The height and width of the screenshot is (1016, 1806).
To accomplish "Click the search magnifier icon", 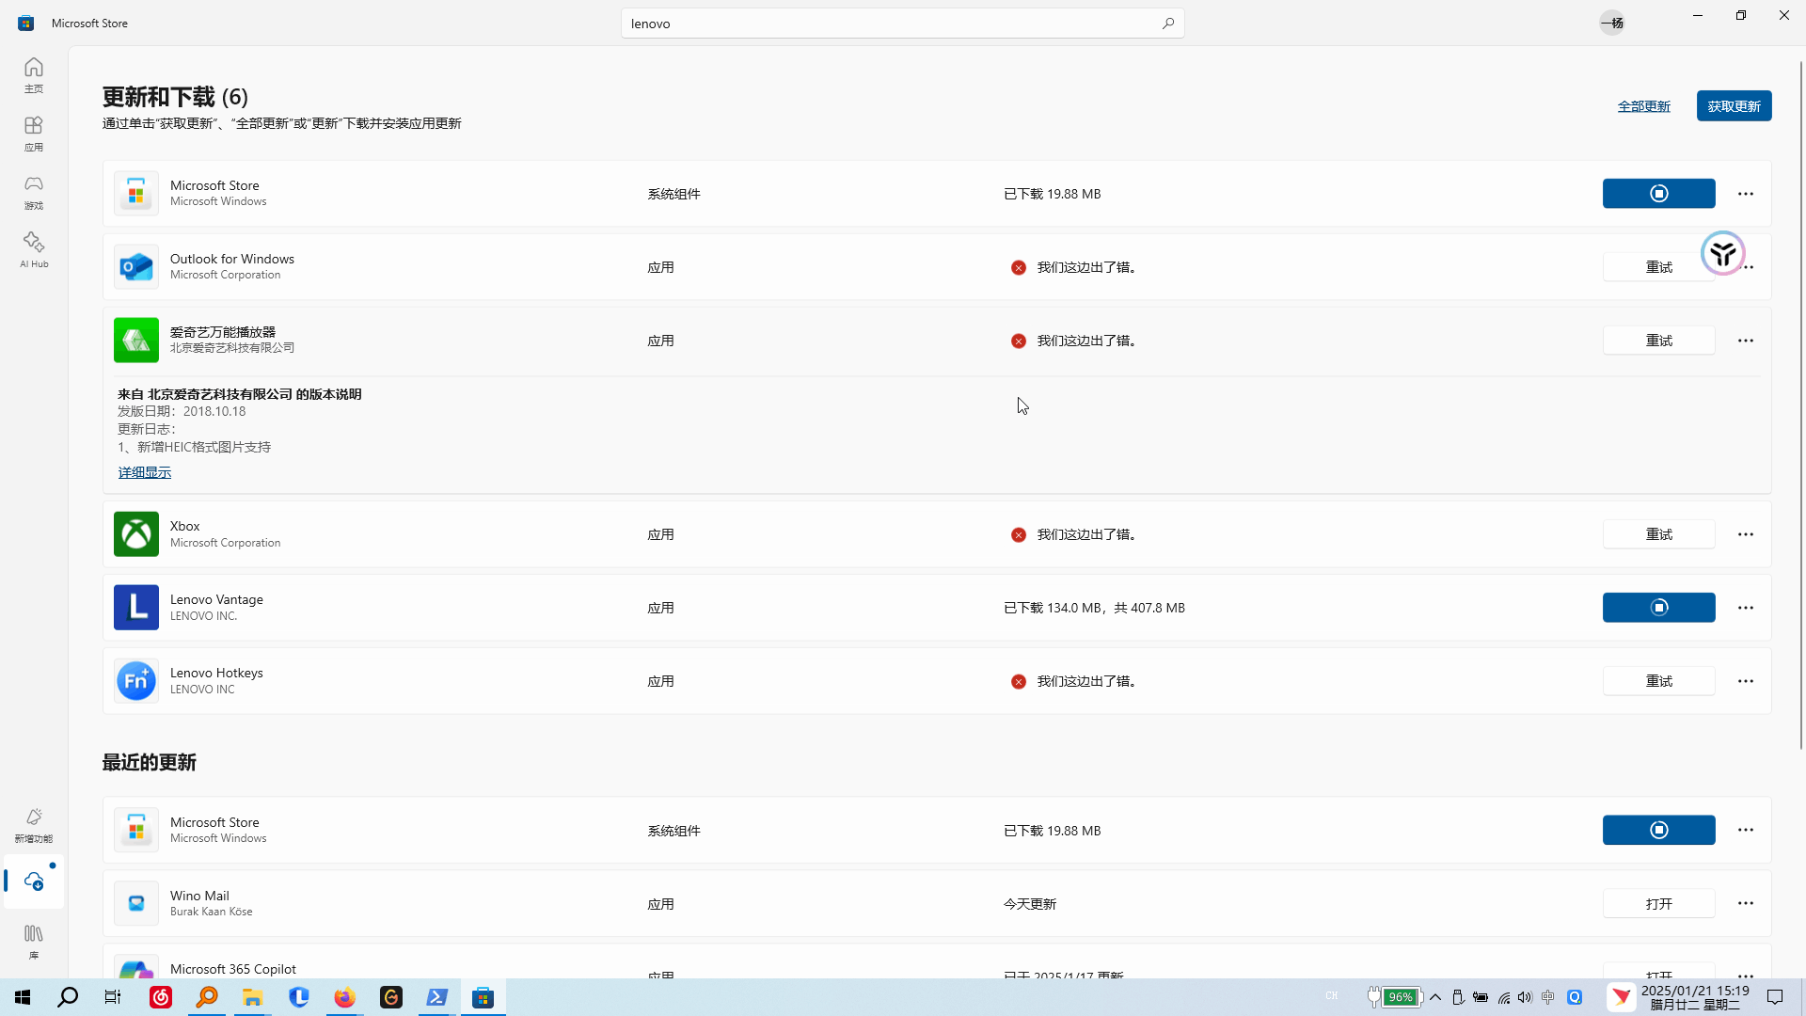I will click(1167, 24).
